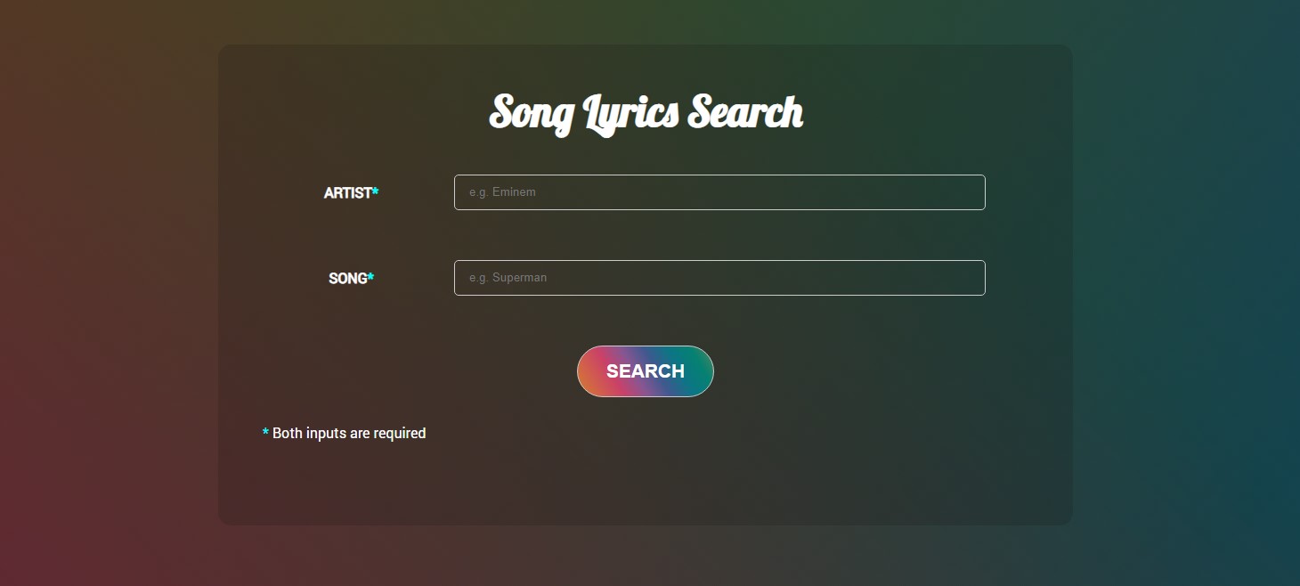Viewport: 1300px width, 586px height.
Task: Click the Song Lyrics Search title
Action: coord(646,112)
